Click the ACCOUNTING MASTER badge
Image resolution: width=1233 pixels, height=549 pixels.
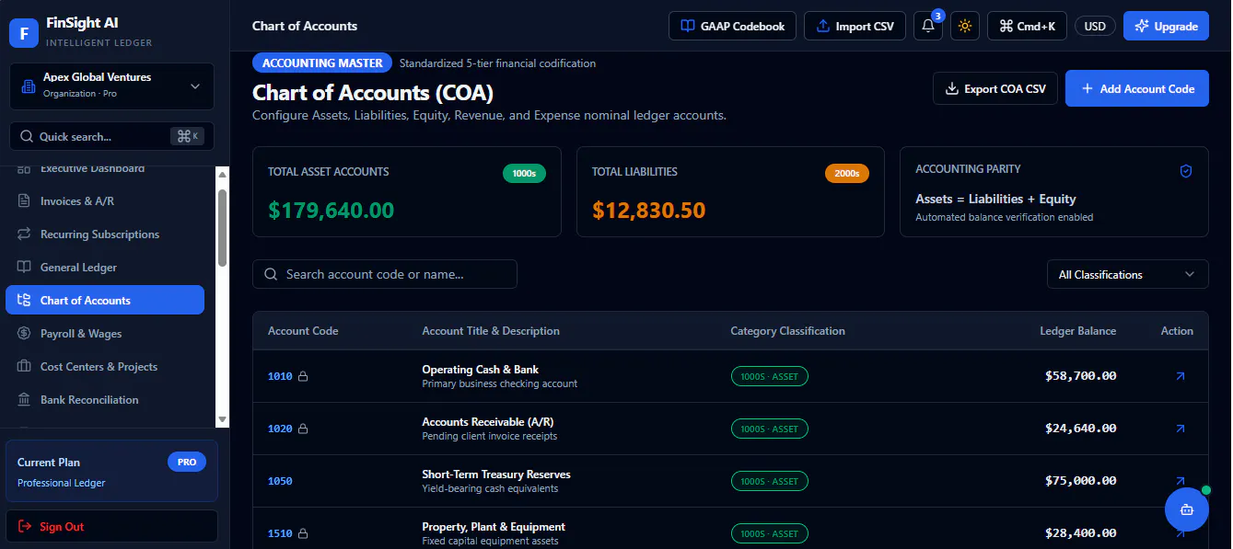(x=322, y=63)
